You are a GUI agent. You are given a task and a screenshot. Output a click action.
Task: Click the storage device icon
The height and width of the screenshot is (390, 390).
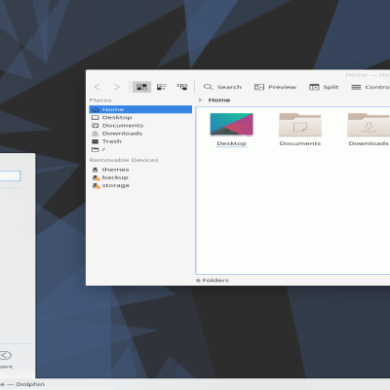coord(96,185)
